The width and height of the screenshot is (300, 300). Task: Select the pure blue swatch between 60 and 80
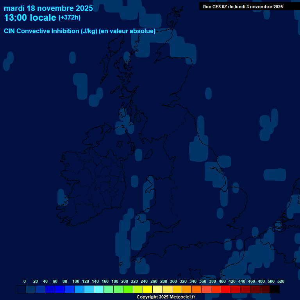click(60, 289)
